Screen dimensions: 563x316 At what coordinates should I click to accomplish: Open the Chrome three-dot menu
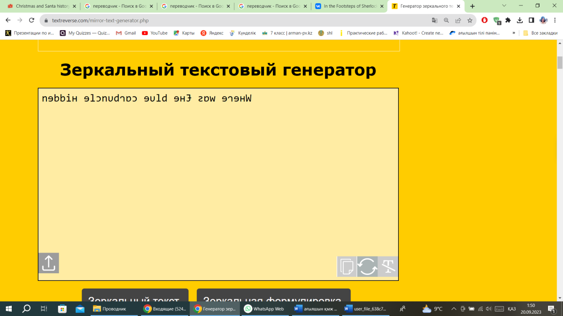click(555, 20)
